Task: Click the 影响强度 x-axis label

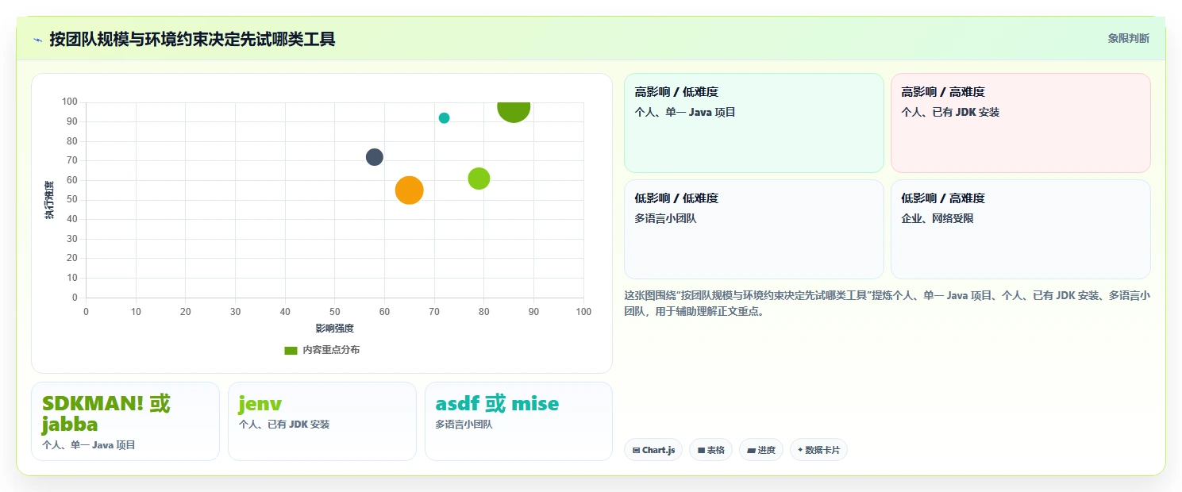Action: pos(334,328)
